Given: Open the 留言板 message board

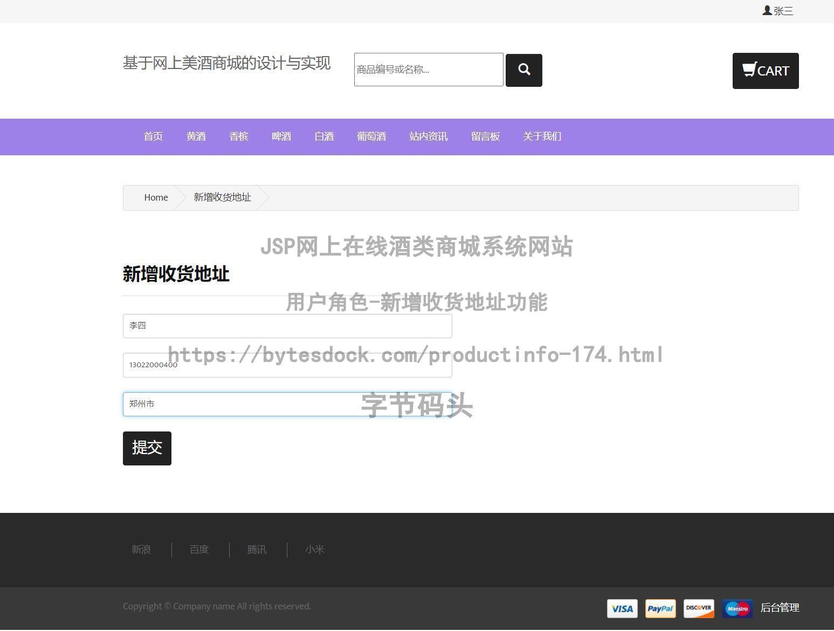Looking at the screenshot, I should (x=485, y=136).
